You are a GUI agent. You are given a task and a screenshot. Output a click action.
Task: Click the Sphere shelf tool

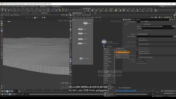(5, 10)
